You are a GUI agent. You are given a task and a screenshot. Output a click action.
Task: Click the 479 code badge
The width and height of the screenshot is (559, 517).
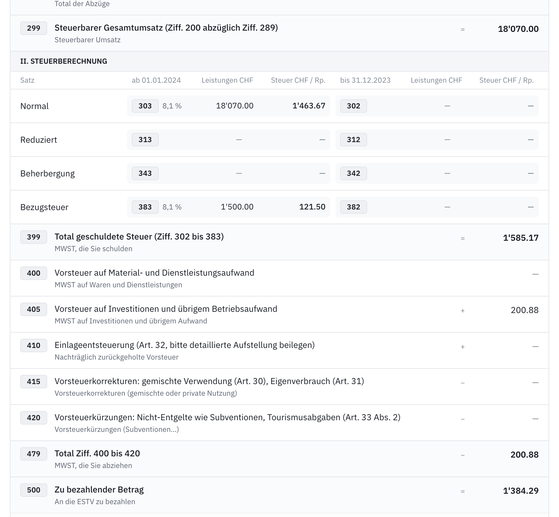pyautogui.click(x=34, y=454)
